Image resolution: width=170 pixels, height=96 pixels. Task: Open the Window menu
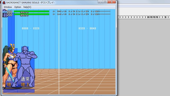click(8, 7)
